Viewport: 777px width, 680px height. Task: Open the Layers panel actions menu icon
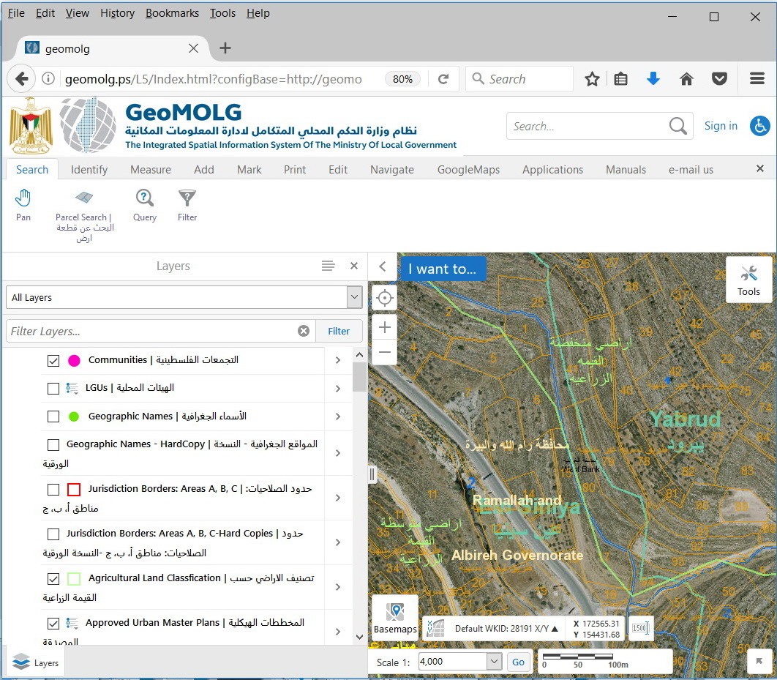coord(328,266)
